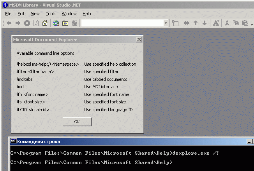This screenshot has height=171, width=254.
Task: Go to next topic with down arrow
Action: pyautogui.click(x=205, y=23)
